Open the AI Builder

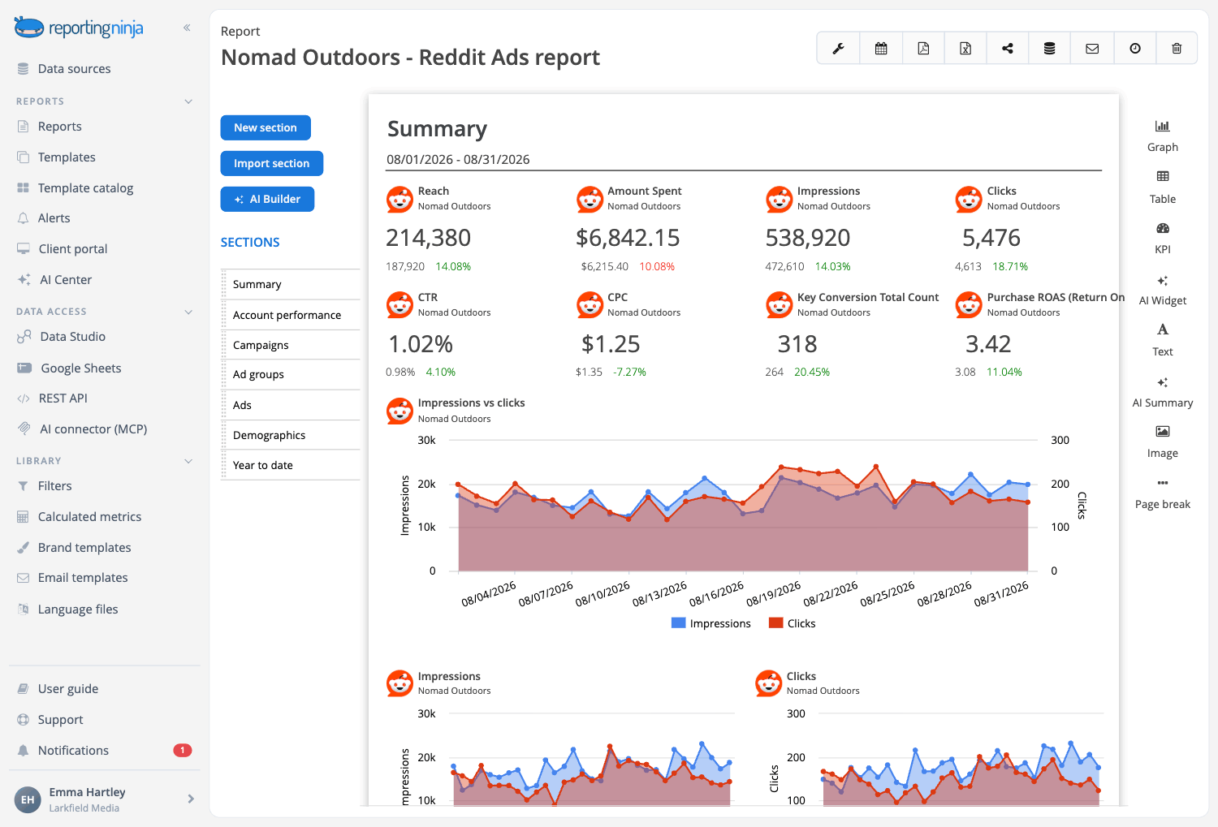(267, 199)
